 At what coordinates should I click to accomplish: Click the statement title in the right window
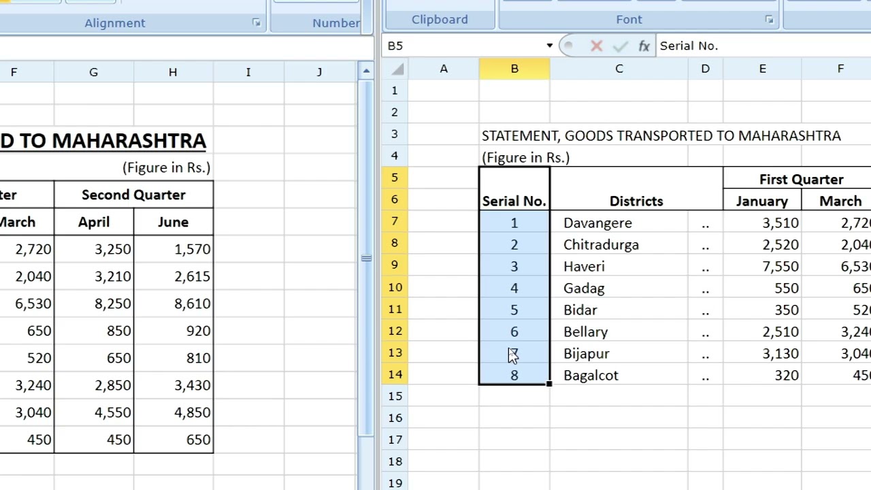coord(661,135)
